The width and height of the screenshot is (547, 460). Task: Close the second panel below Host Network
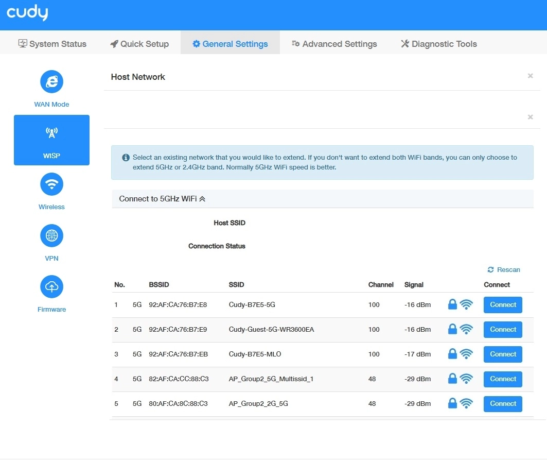530,117
